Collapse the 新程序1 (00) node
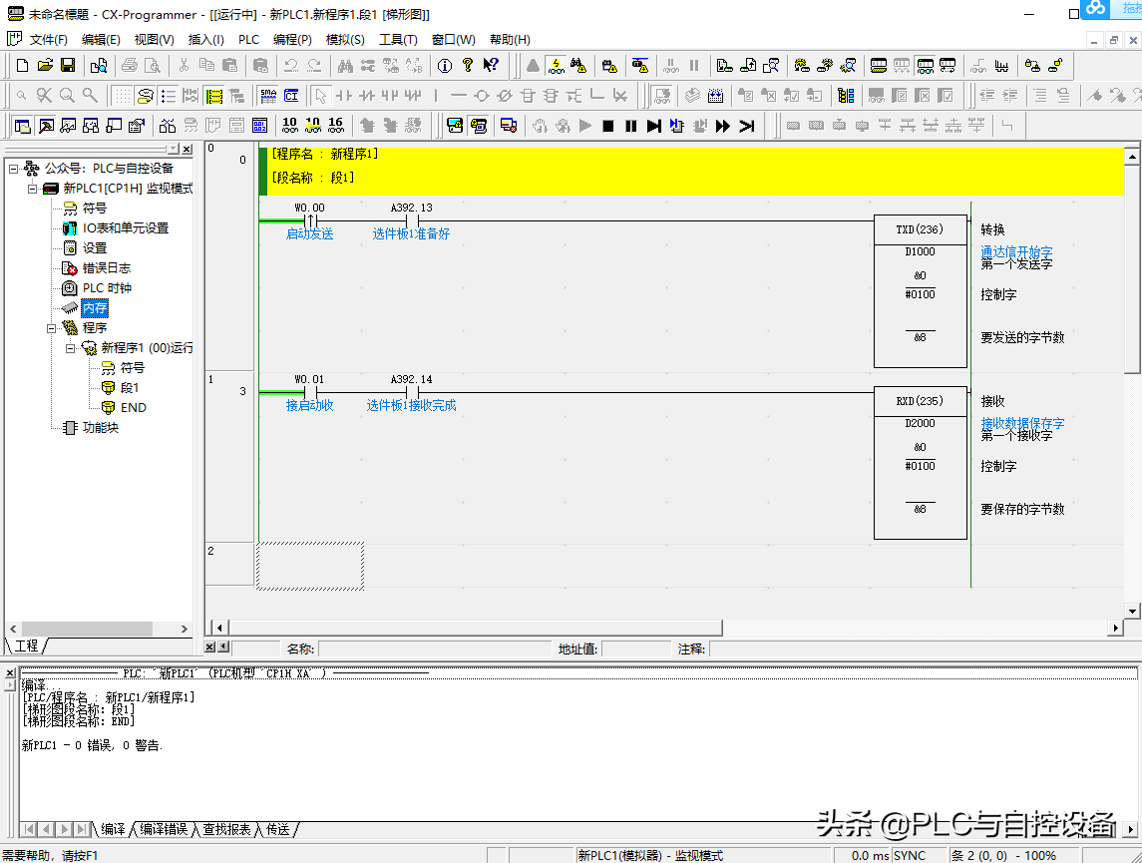Image resolution: width=1142 pixels, height=863 pixels. point(70,348)
